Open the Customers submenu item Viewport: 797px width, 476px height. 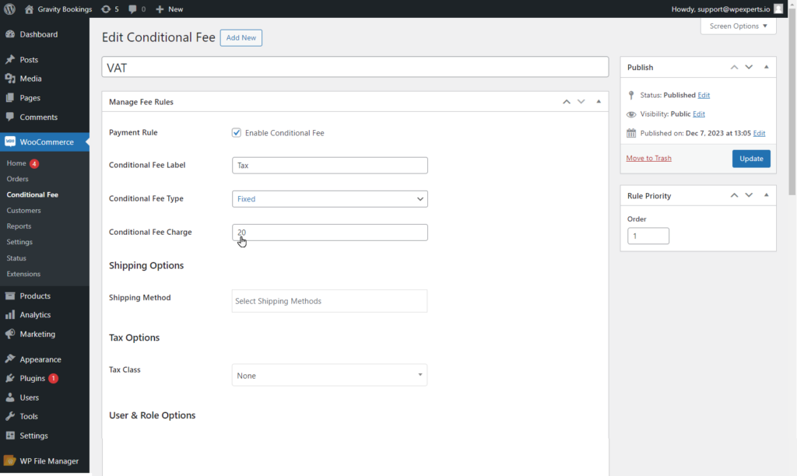click(23, 210)
